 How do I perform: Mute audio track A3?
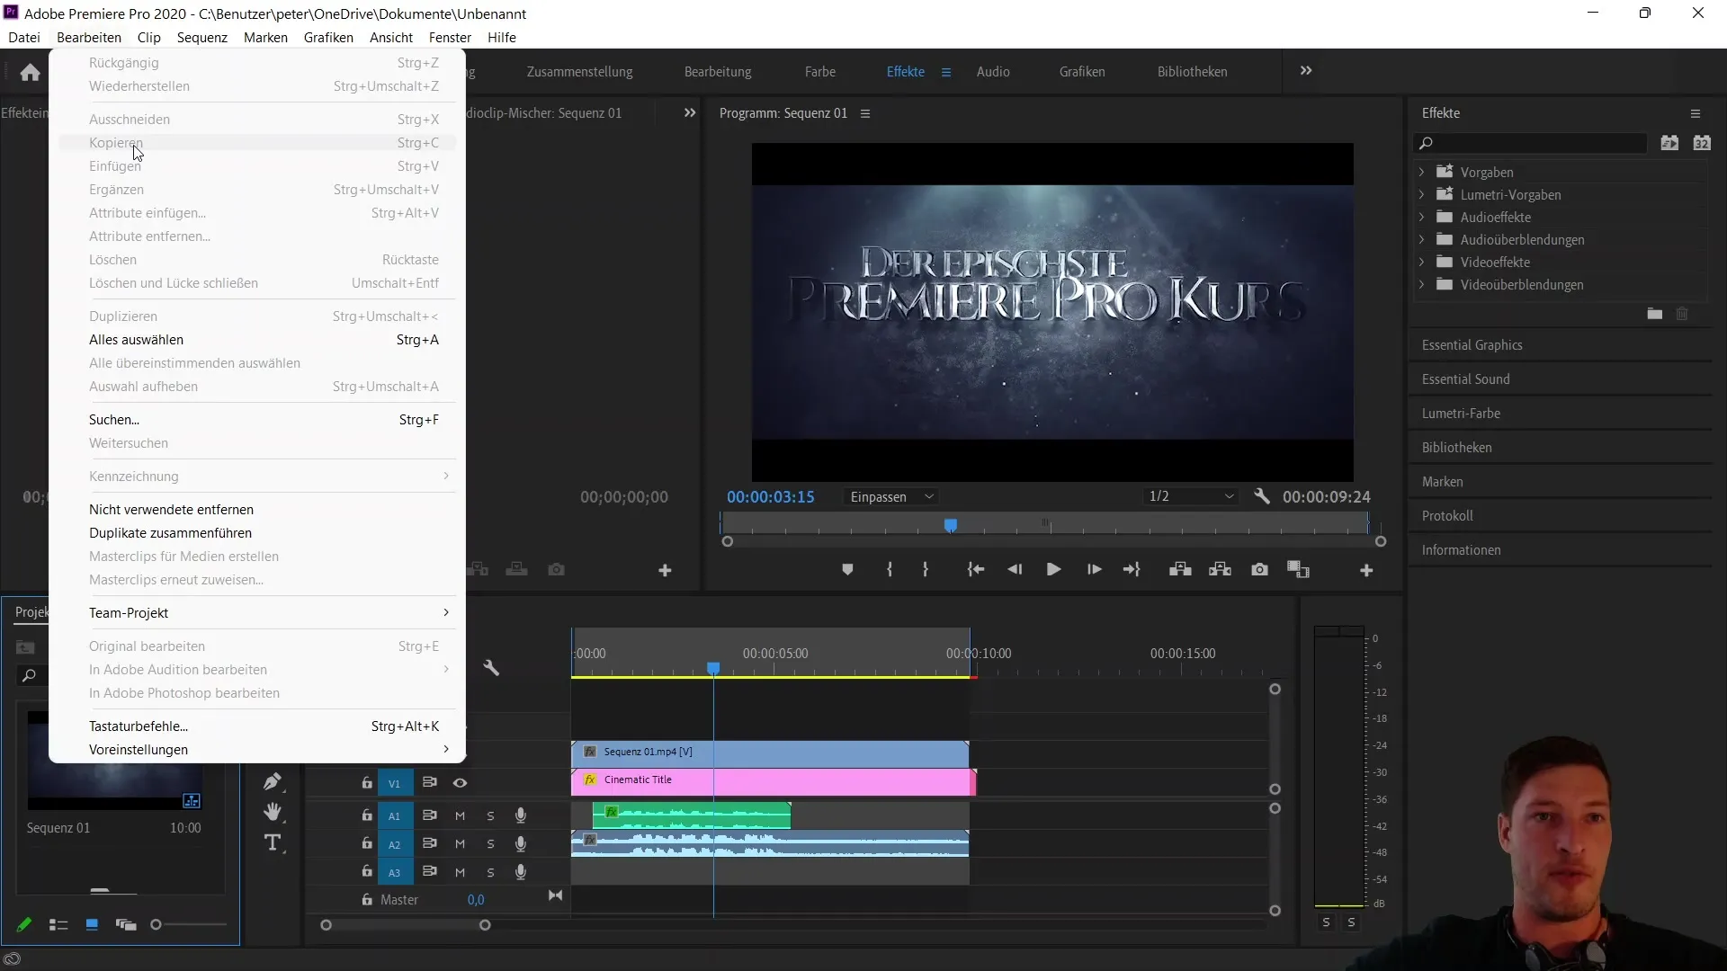pos(460,872)
